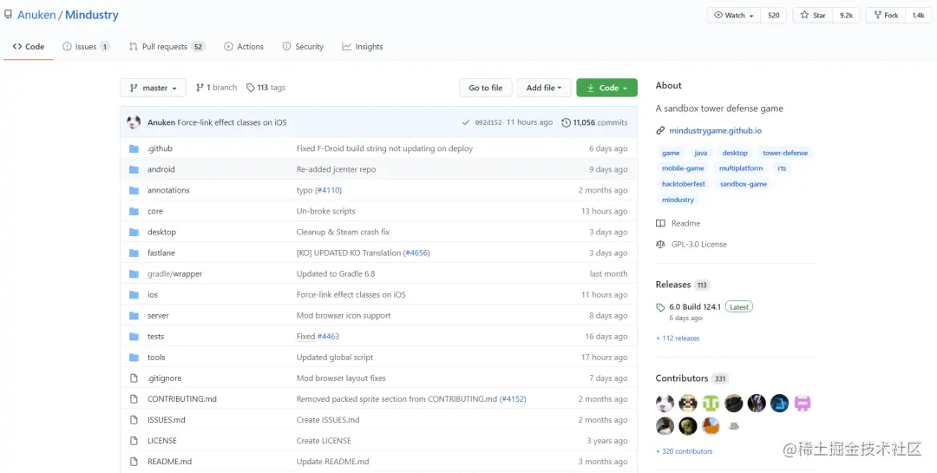The height and width of the screenshot is (473, 937).
Task: Click the tools folder icon
Action: [x=134, y=357]
